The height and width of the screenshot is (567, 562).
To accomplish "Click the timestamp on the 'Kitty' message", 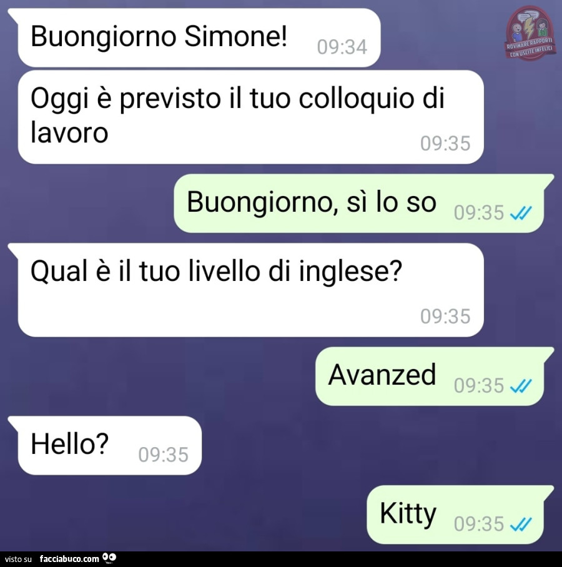I will (x=479, y=524).
